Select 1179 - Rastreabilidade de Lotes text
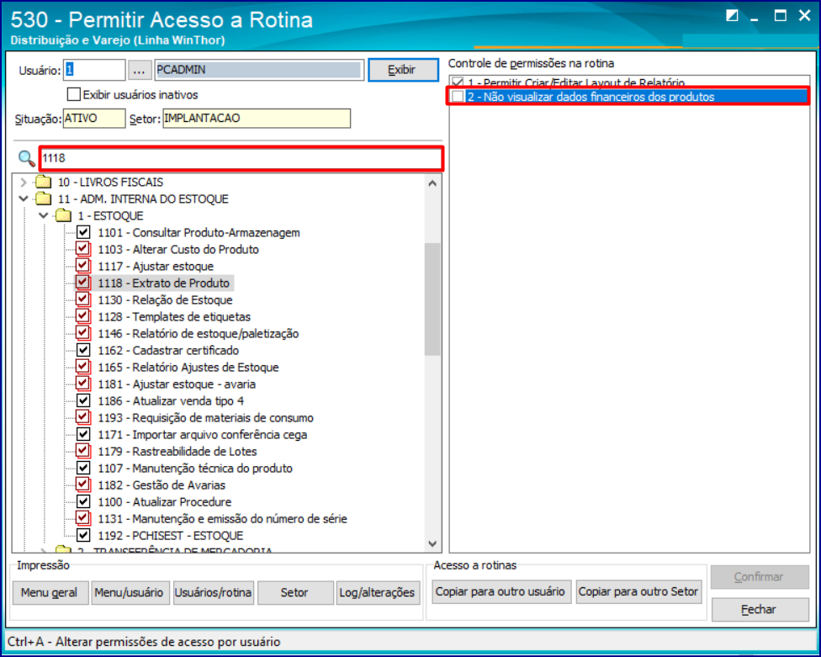 [177, 451]
